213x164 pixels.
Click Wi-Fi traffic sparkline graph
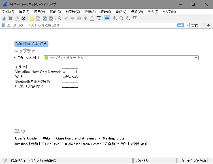coord(70,77)
